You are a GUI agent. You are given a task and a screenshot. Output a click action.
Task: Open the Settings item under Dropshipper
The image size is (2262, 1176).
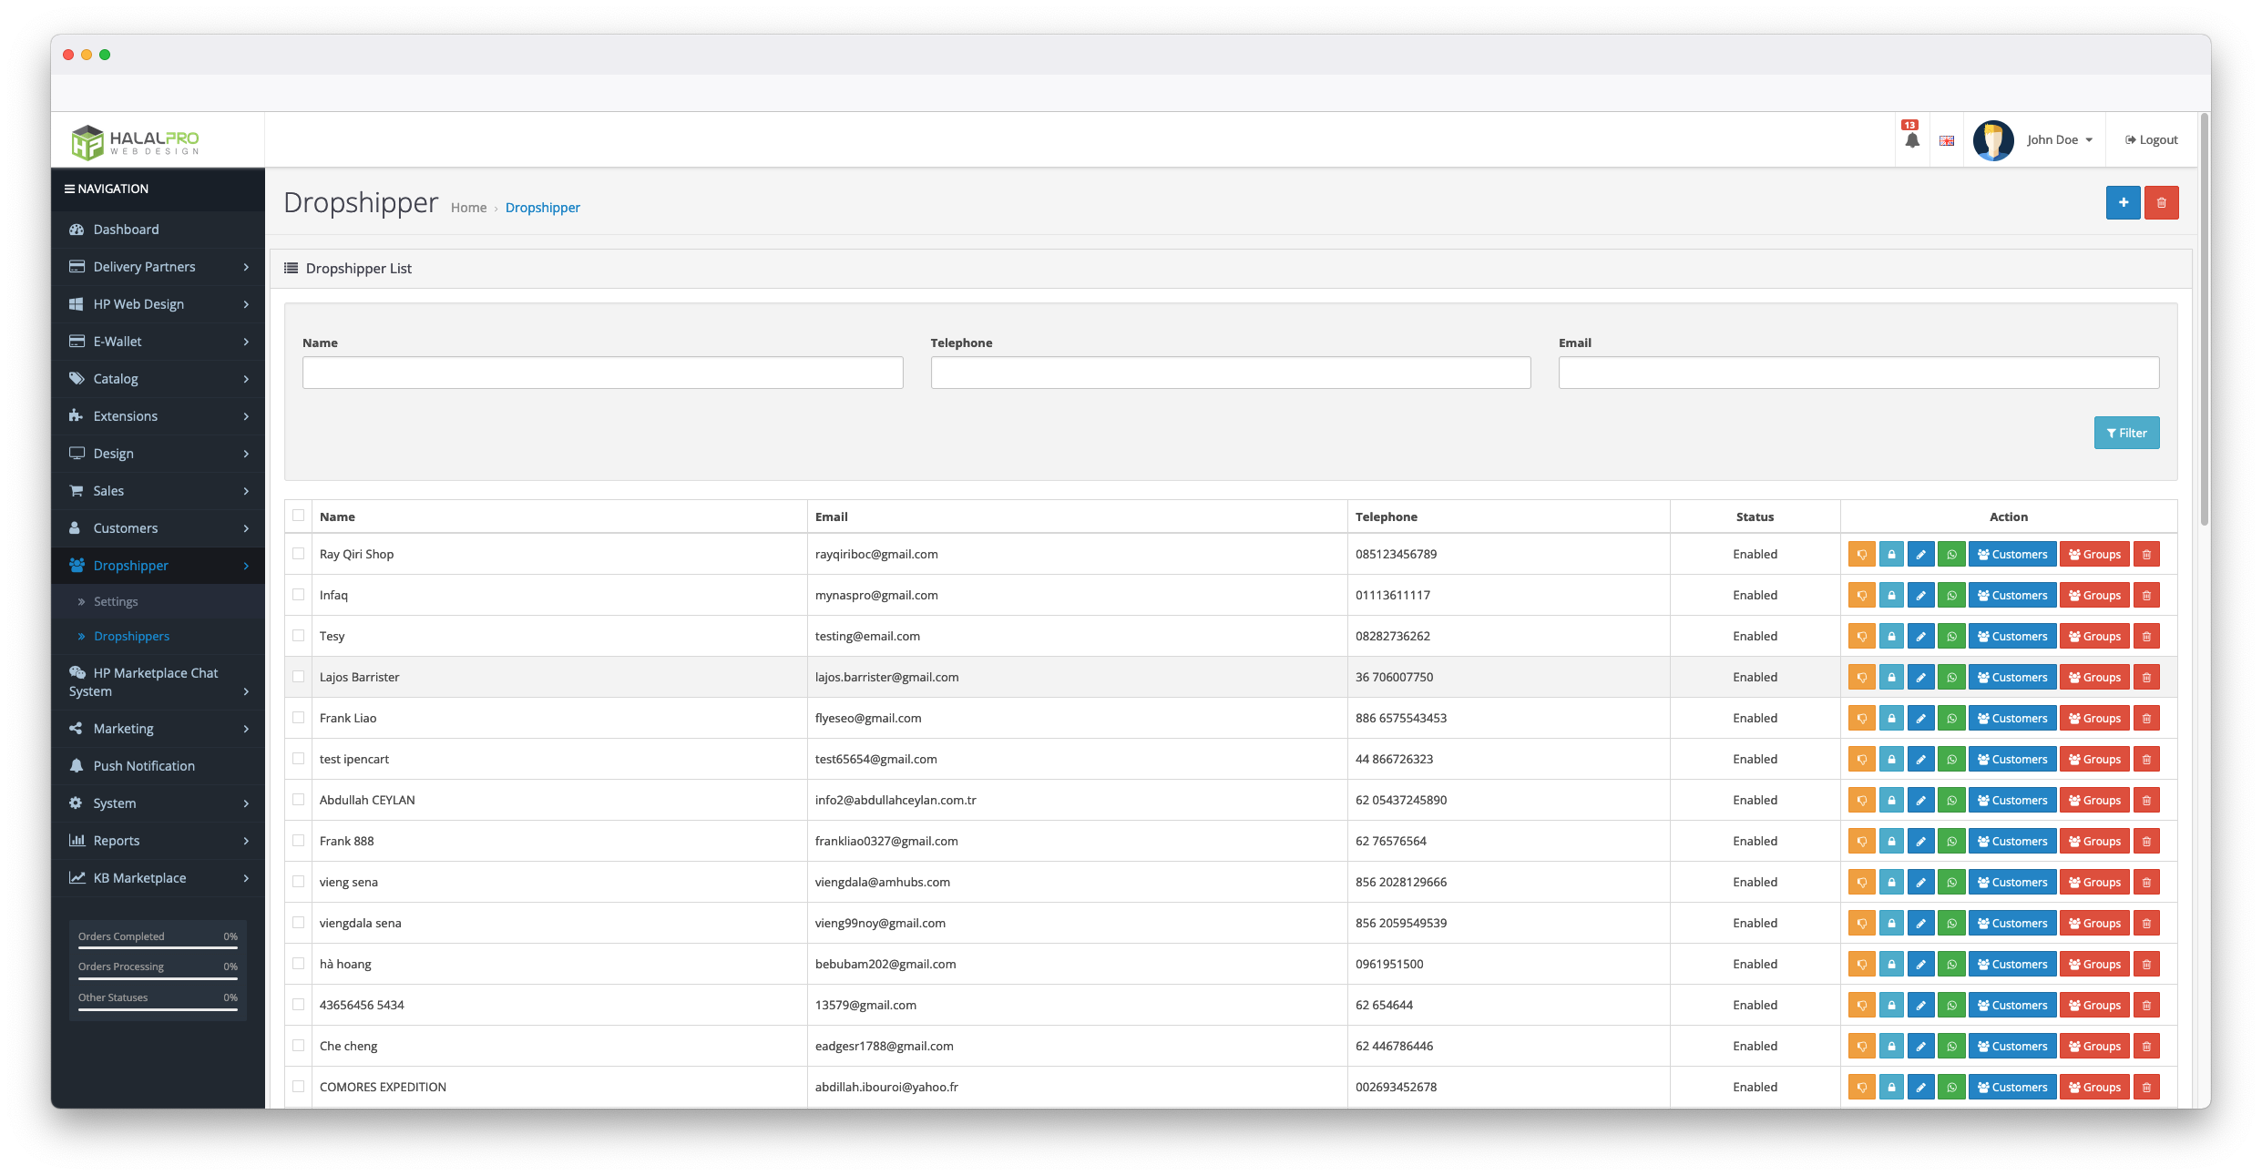pyautogui.click(x=116, y=600)
